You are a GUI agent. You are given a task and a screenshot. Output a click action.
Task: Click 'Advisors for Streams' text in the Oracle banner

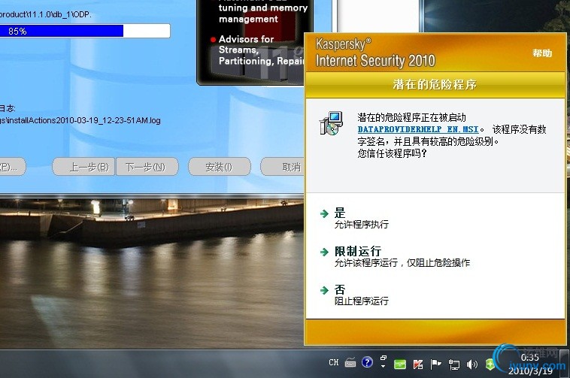pyautogui.click(x=246, y=44)
